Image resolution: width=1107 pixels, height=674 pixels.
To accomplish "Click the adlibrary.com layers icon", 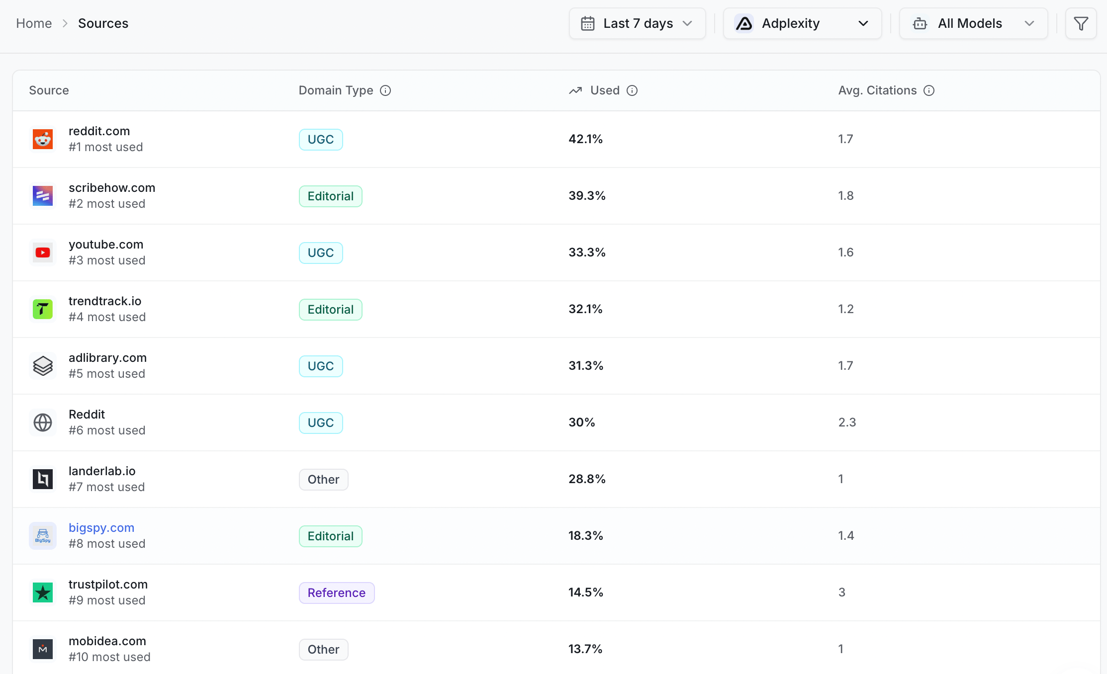I will [43, 366].
